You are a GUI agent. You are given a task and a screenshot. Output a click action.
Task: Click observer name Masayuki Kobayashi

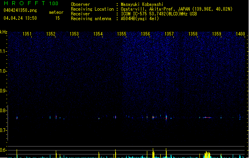[x=142, y=4]
